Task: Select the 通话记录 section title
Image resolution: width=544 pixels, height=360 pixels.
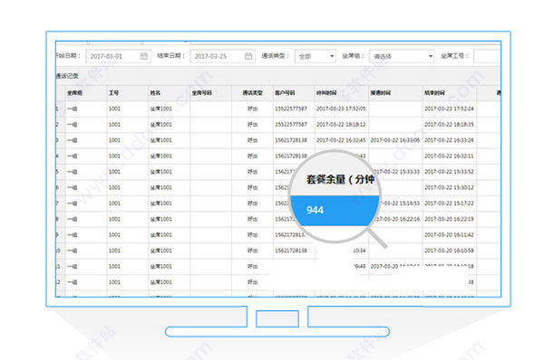Action: 67,76
